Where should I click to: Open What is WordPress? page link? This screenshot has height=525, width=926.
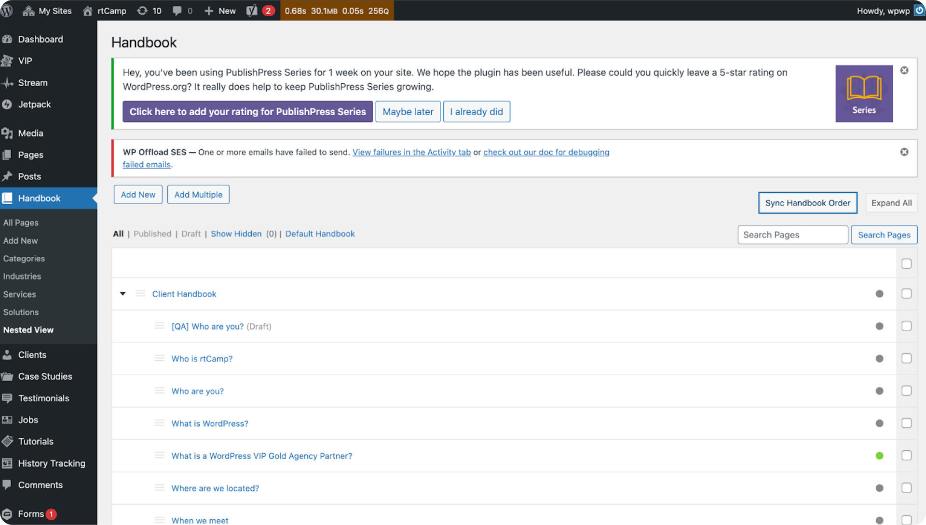click(210, 423)
